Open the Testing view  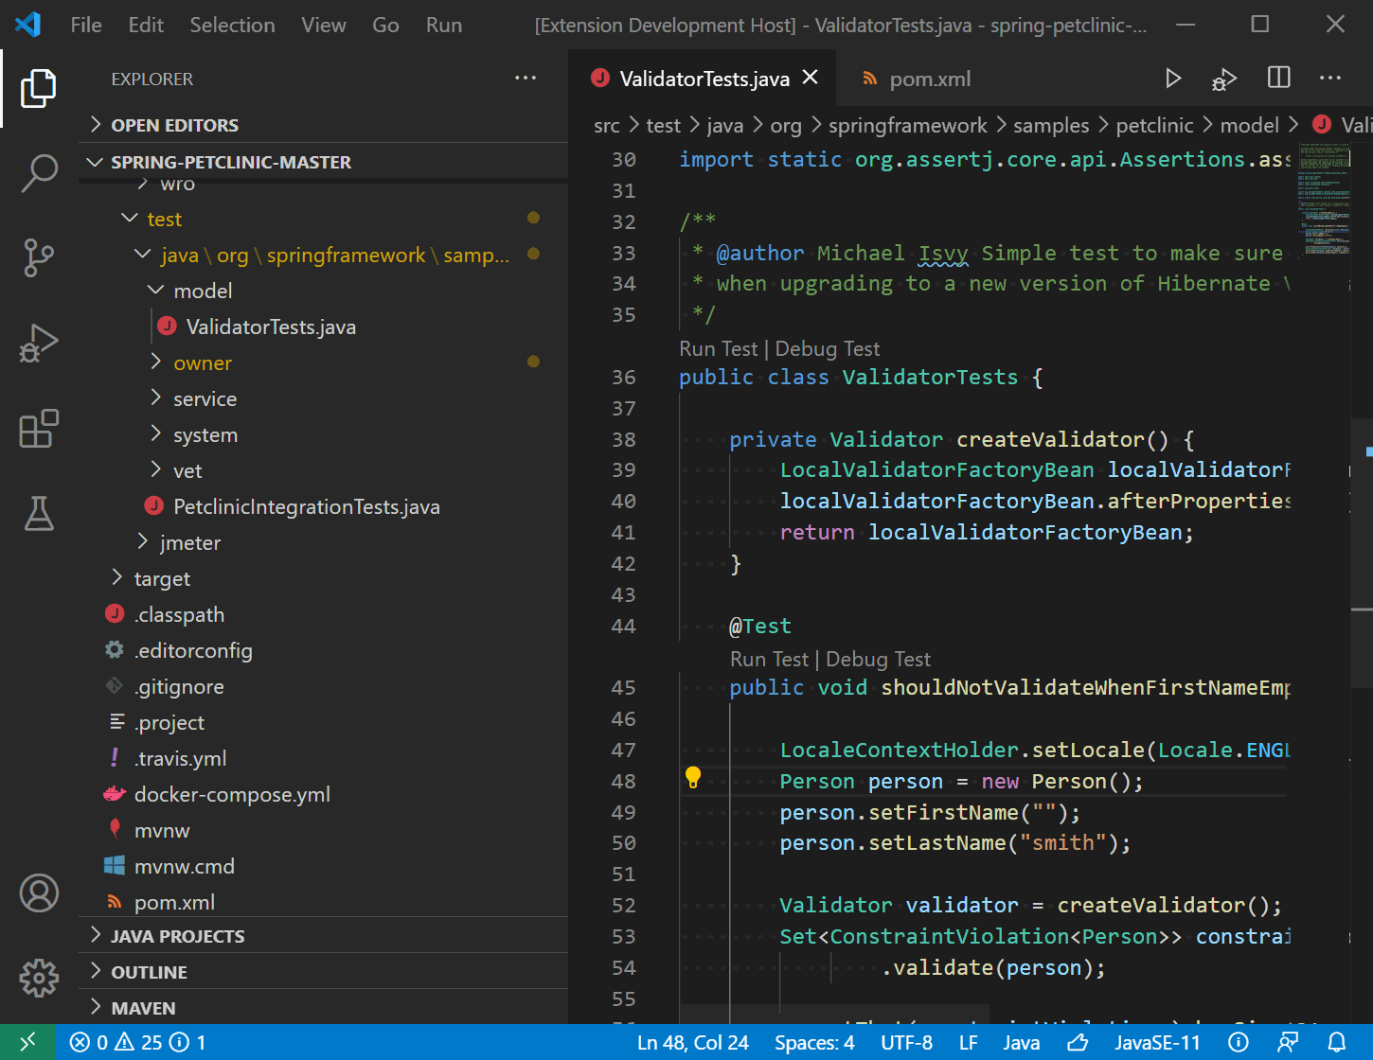pos(39,514)
